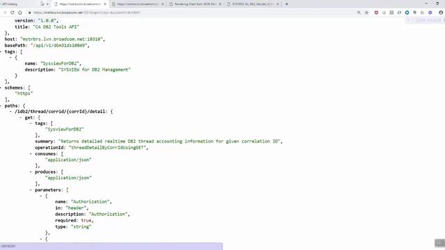
Task: Click the description value "Authorization"
Action: click(108, 215)
